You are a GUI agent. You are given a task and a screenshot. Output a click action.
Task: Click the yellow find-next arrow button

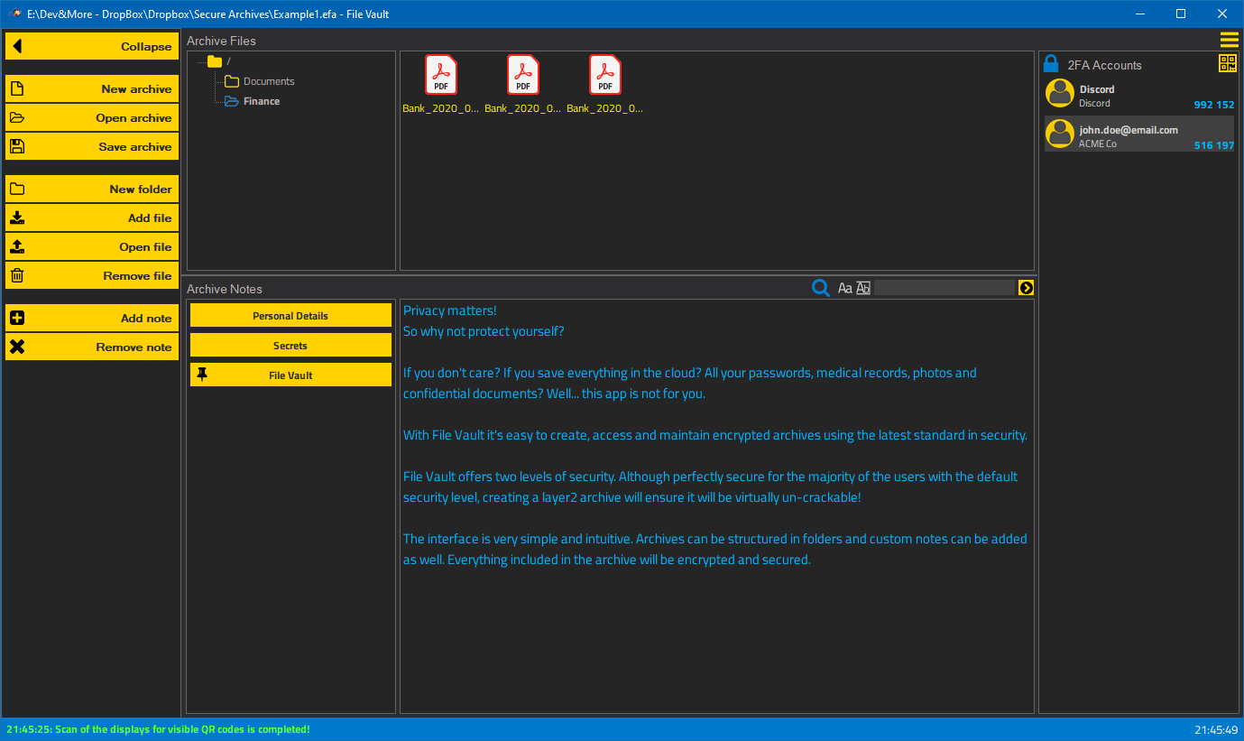[1026, 288]
